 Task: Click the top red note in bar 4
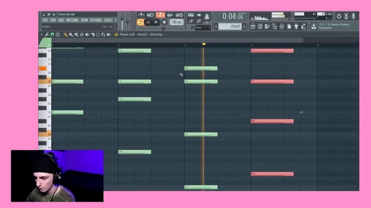[x=272, y=51]
